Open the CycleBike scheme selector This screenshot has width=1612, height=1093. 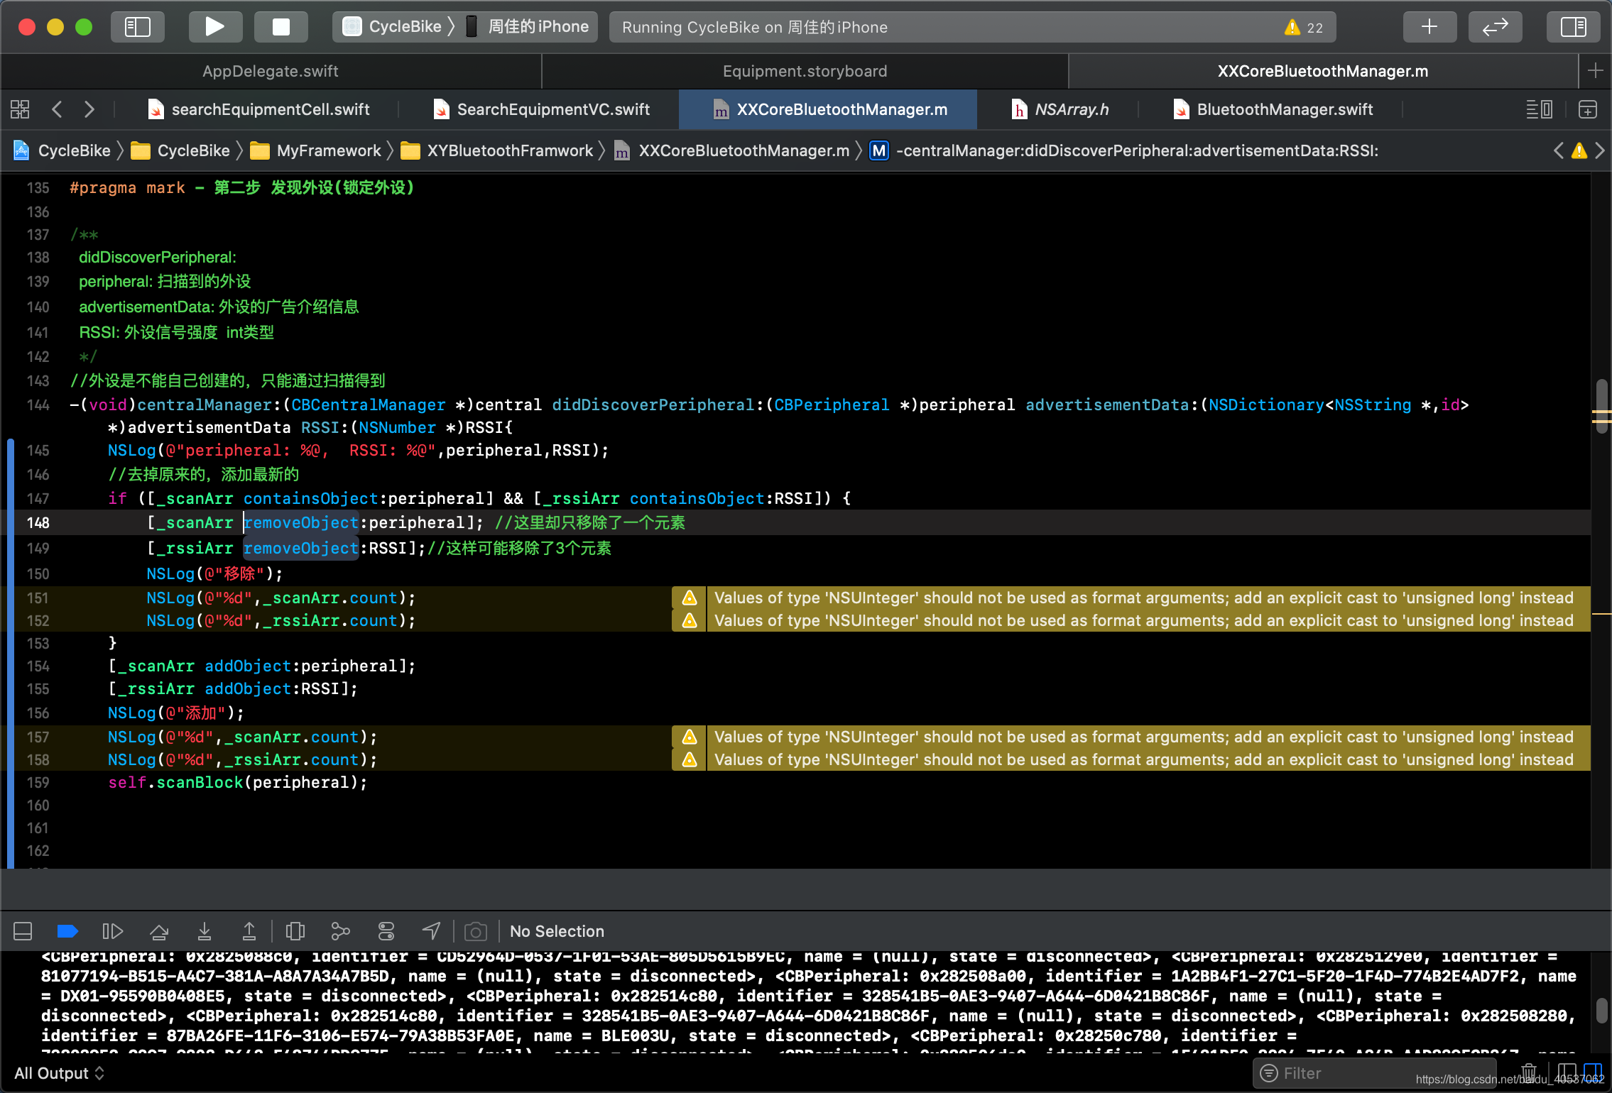coord(392,27)
